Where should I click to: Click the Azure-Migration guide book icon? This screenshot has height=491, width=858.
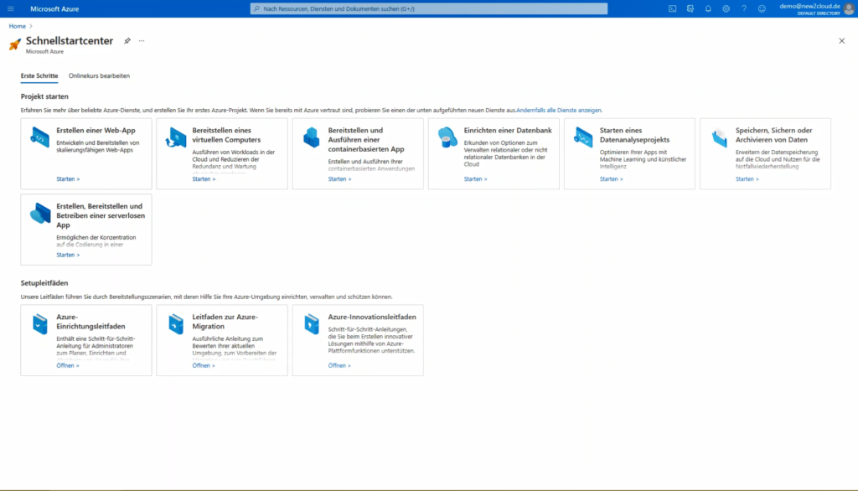click(x=176, y=324)
